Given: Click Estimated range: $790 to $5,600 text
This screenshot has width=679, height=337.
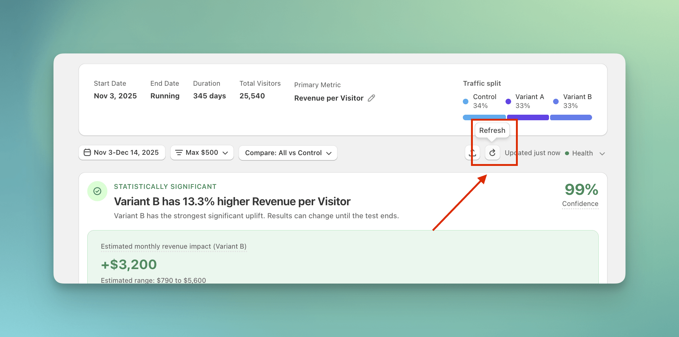Looking at the screenshot, I should point(153,280).
